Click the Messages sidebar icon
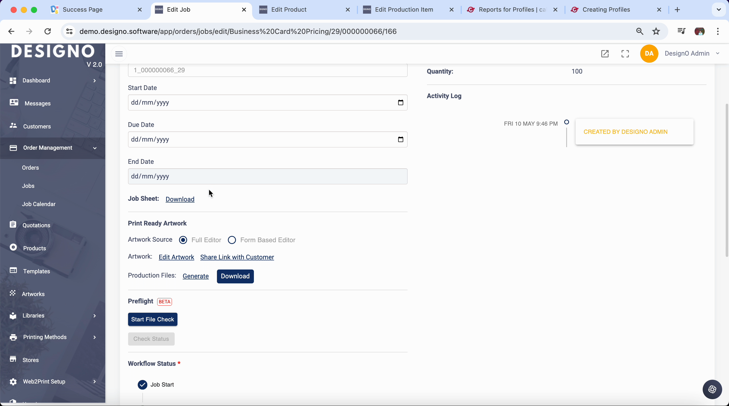The height and width of the screenshot is (406, 729). 14,103
